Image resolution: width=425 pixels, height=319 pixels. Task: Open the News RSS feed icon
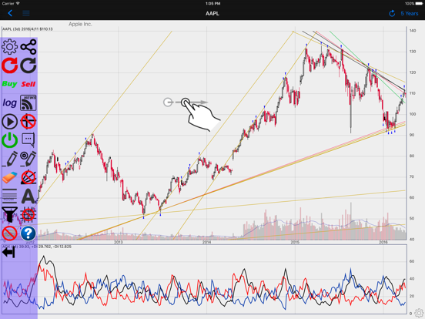[x=28, y=102]
